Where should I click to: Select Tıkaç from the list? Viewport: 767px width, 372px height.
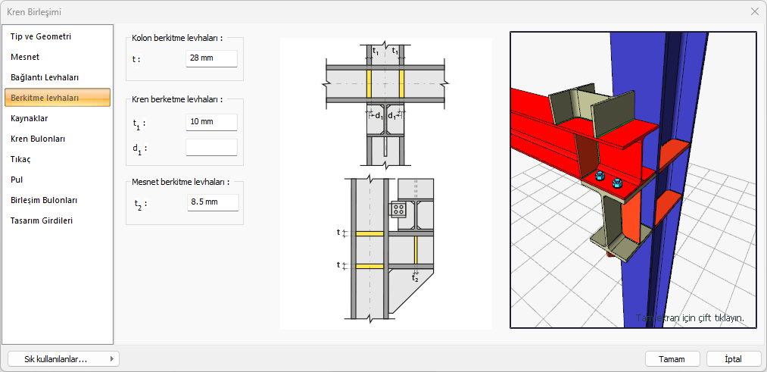point(20,159)
